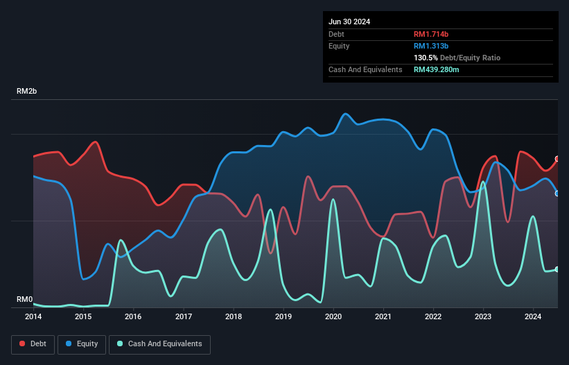569x365 pixels.
Task: Click the 2023 x-axis label
Action: coord(483,316)
